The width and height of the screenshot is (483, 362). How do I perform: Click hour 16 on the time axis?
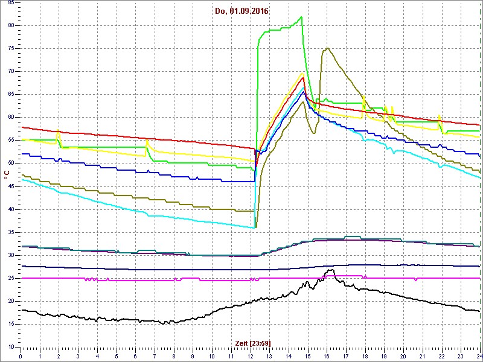pyautogui.click(x=327, y=357)
